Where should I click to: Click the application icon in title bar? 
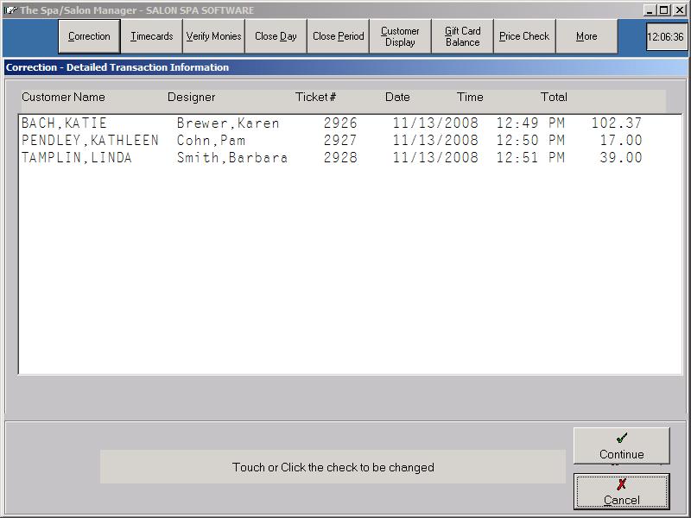(10, 10)
